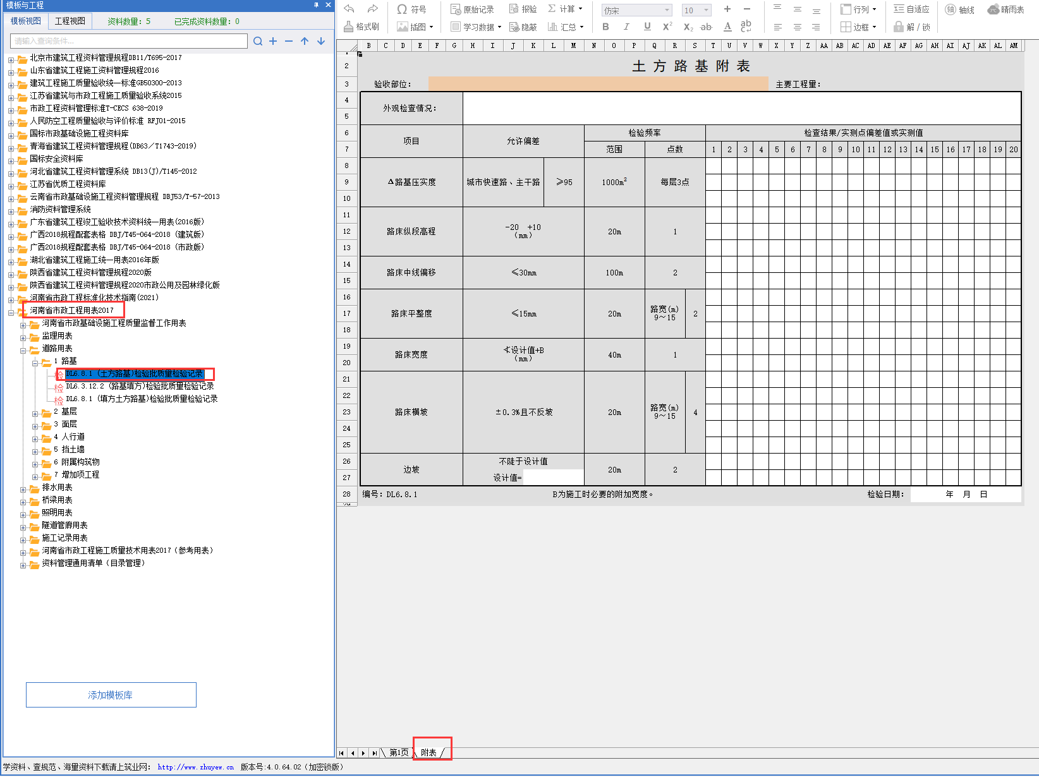
Task: Click the redo arrow icon
Action: [373, 9]
